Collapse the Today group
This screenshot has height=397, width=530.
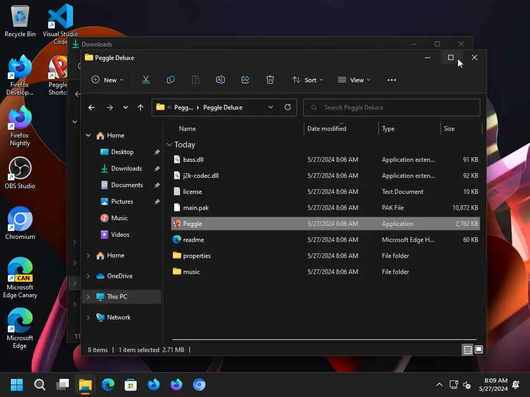169,145
